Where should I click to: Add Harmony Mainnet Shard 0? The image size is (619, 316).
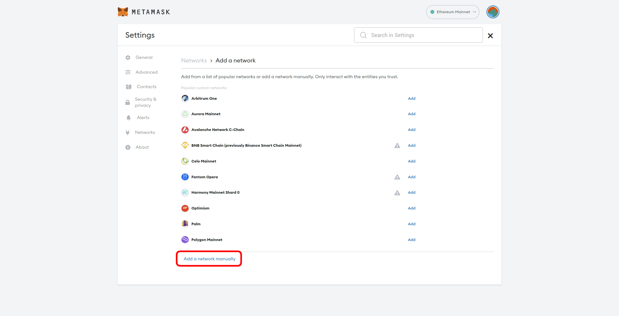[412, 192]
